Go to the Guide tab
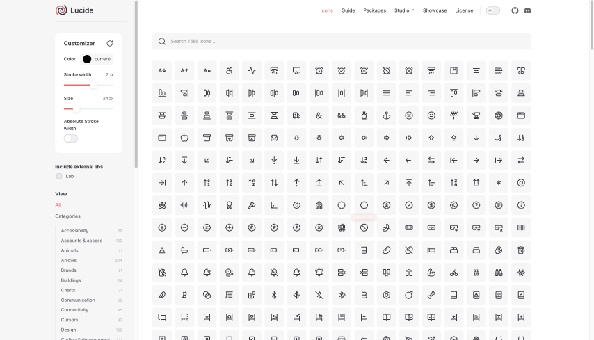 tap(348, 10)
